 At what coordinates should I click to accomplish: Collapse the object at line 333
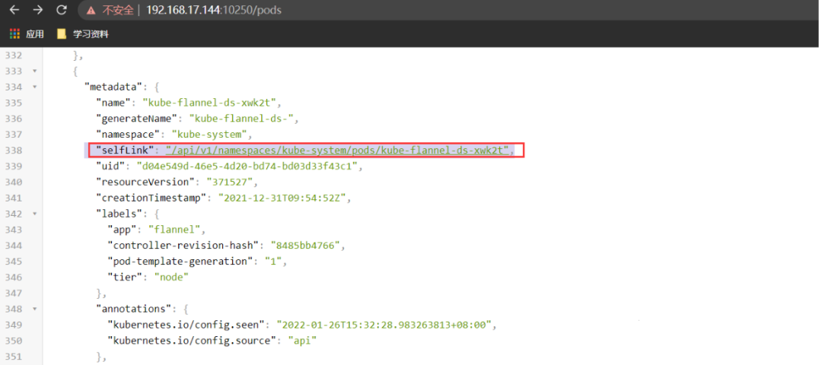click(34, 71)
